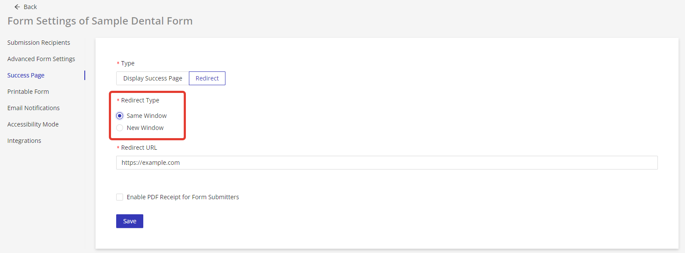Open Accessibility Mode settings
Screen dimensions: 685x253
click(33, 124)
